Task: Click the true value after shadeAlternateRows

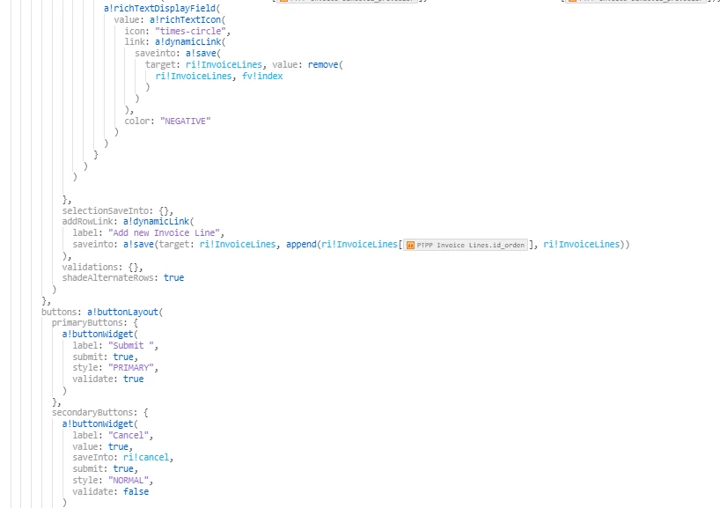Action: [174, 278]
